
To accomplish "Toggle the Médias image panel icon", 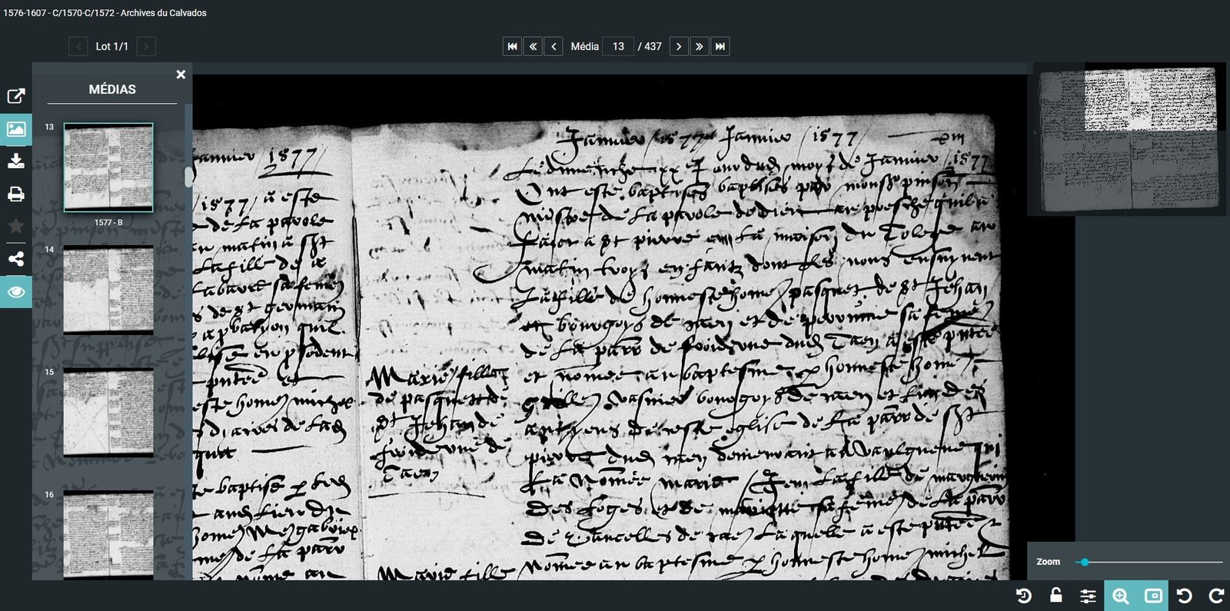I will [x=16, y=129].
